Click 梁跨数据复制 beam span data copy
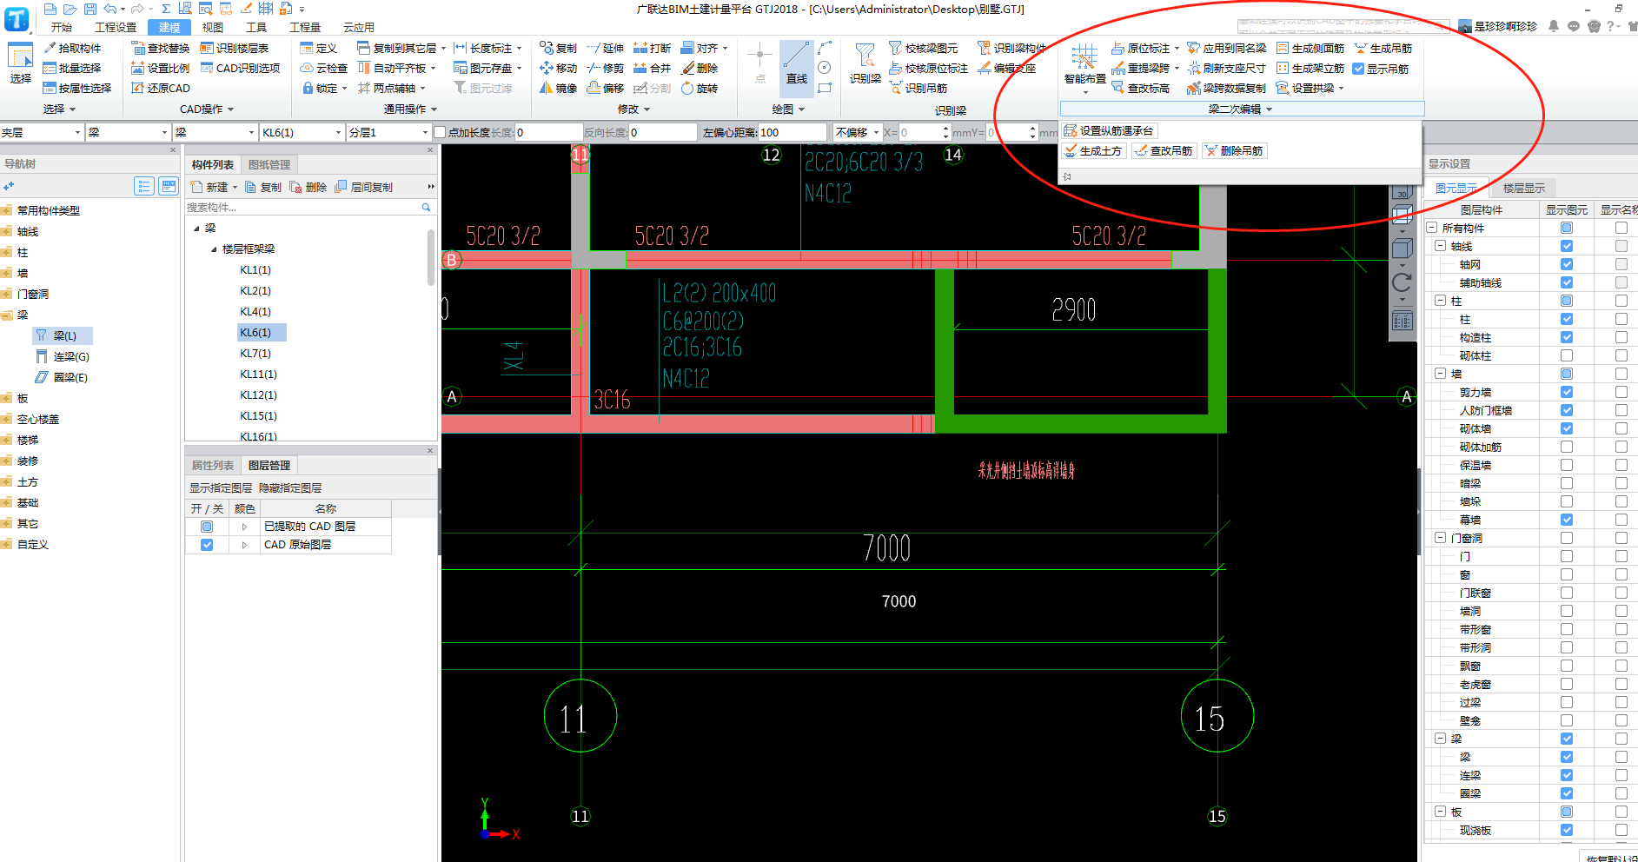Viewport: 1638px width, 862px height. tap(1226, 88)
